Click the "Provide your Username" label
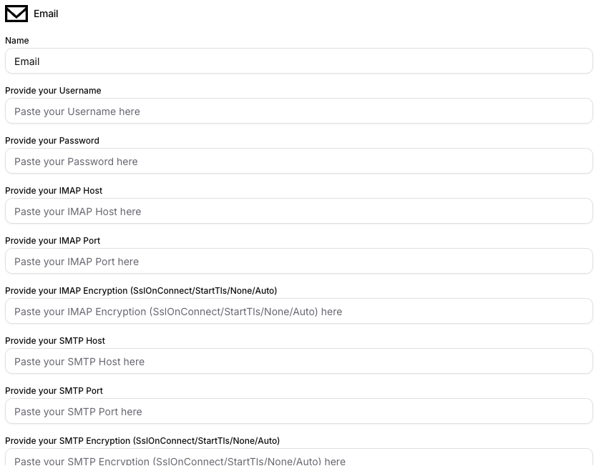 [x=53, y=91]
